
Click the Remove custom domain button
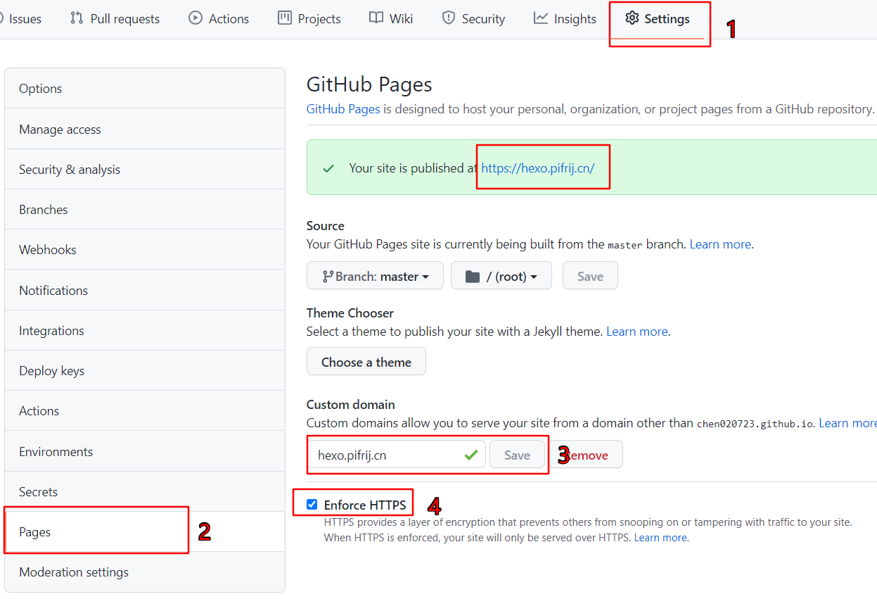pos(587,455)
